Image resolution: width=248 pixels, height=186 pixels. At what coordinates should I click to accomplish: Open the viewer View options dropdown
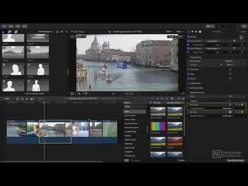180,32
